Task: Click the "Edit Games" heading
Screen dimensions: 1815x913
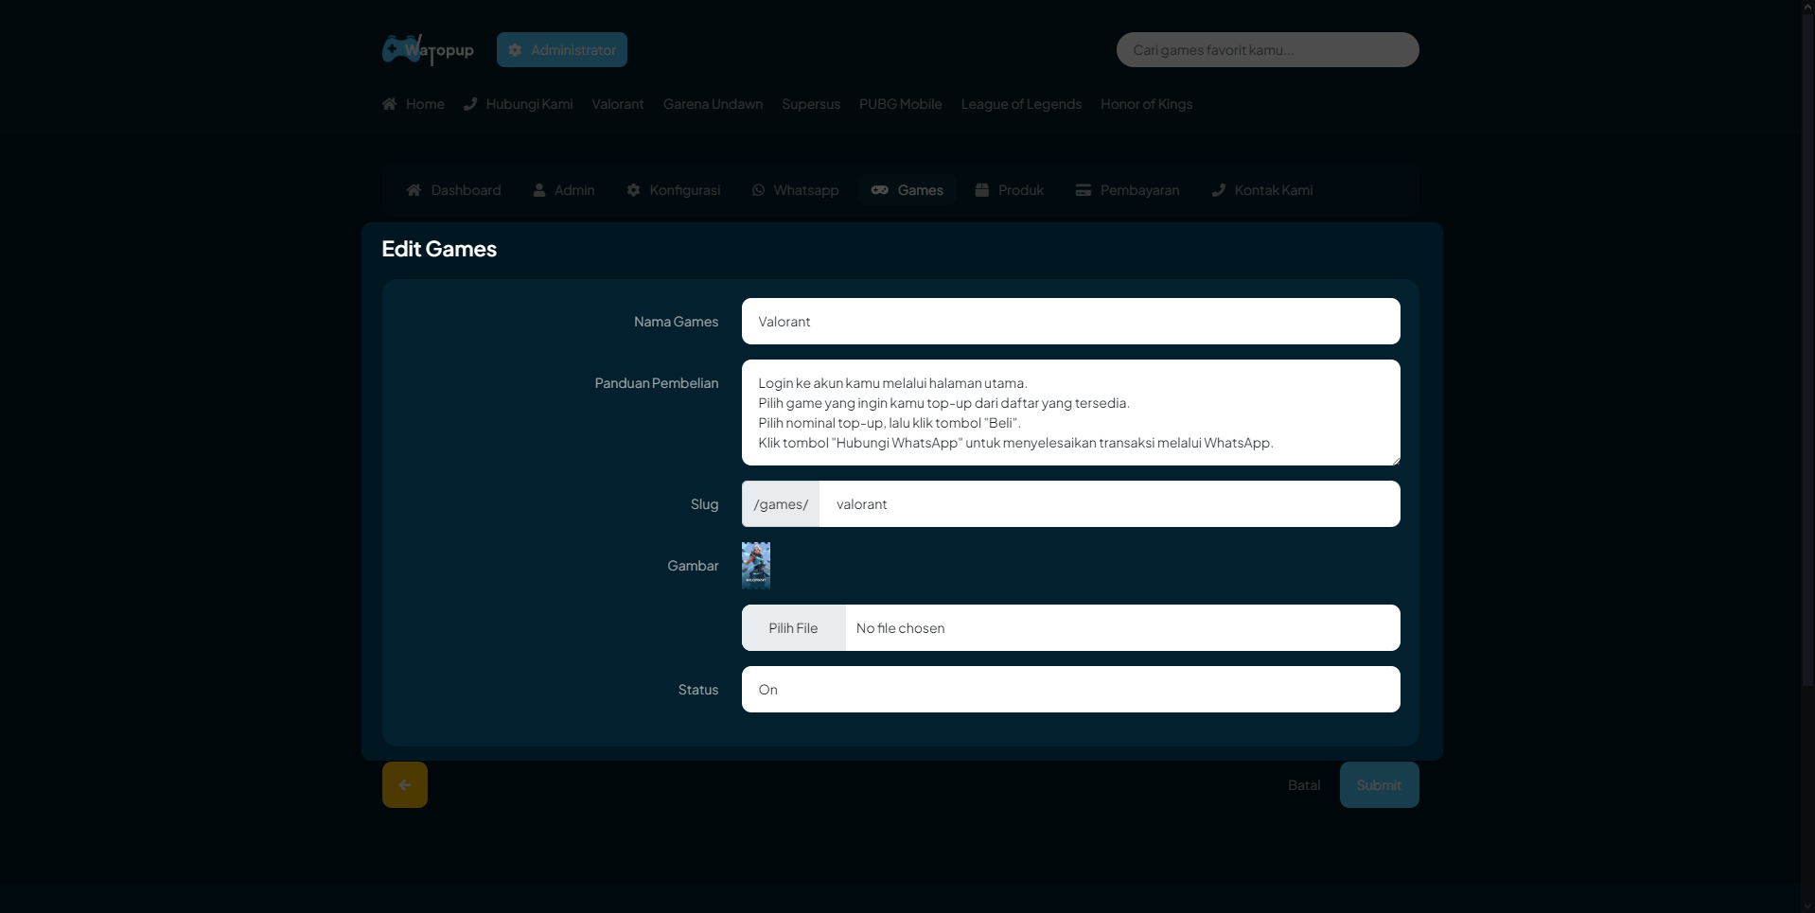Action: [x=439, y=249]
